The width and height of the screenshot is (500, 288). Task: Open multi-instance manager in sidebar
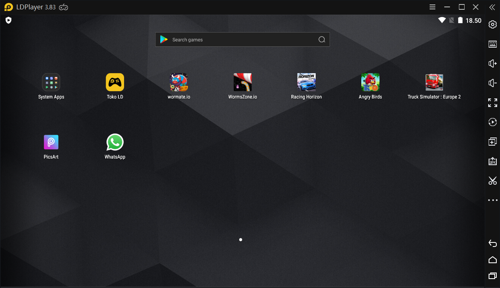tap(493, 142)
